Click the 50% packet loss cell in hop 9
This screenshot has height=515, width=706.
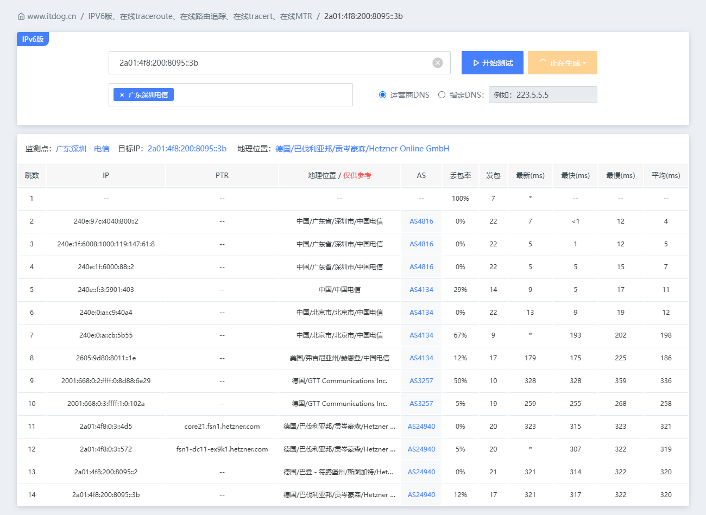point(461,381)
